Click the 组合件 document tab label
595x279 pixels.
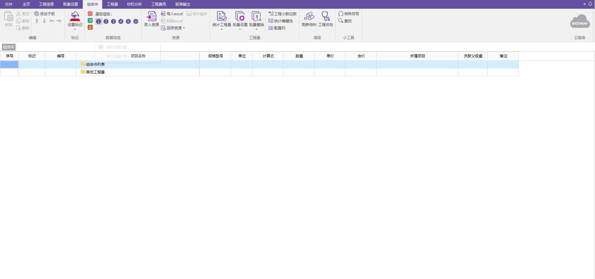coord(9,47)
